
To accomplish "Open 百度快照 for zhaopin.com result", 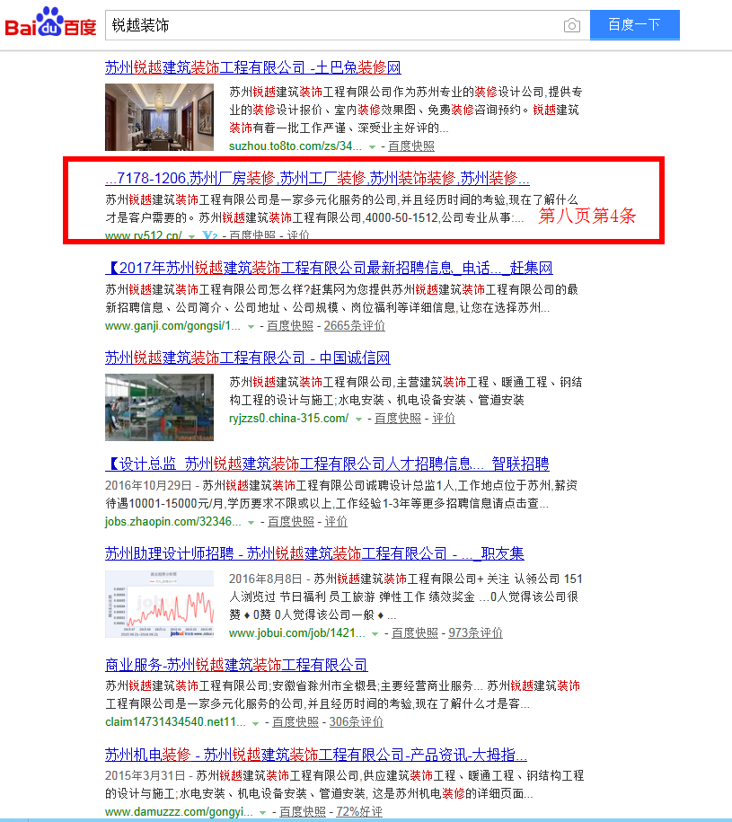I will (291, 522).
